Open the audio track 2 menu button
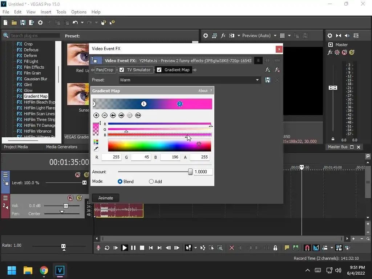 pos(5,198)
